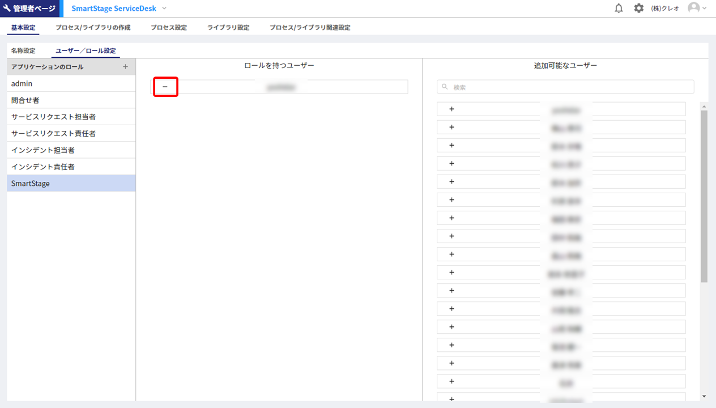
Task: Click the search magnifier icon
Action: click(x=445, y=87)
